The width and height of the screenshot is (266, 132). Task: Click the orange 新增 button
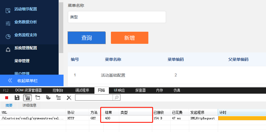coord(129,38)
